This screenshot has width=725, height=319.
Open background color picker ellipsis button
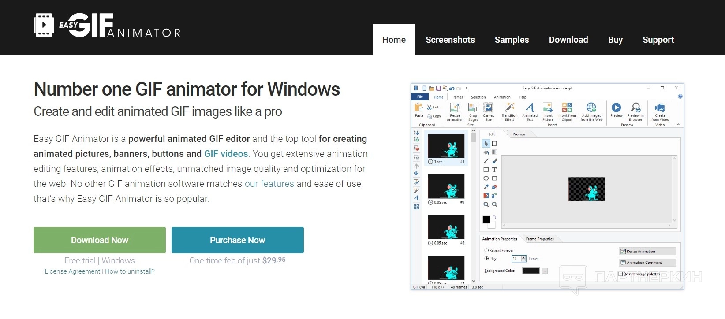[x=545, y=271]
